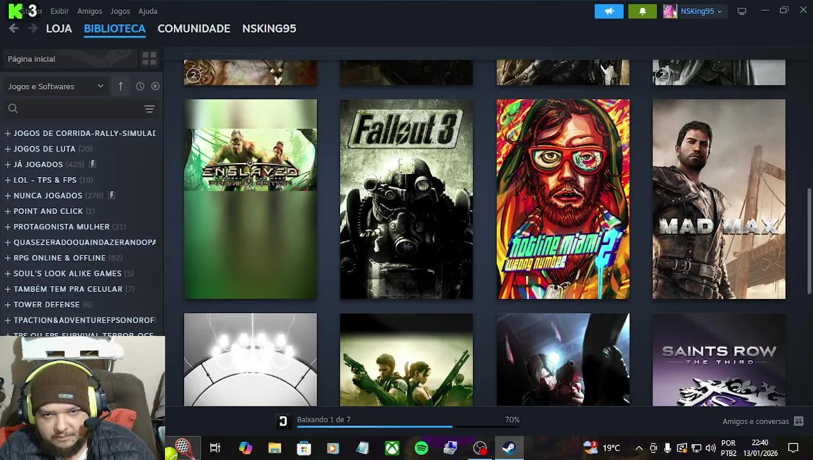Click the library search magnifier
Viewport: 813px width, 460px height.
coord(13,109)
